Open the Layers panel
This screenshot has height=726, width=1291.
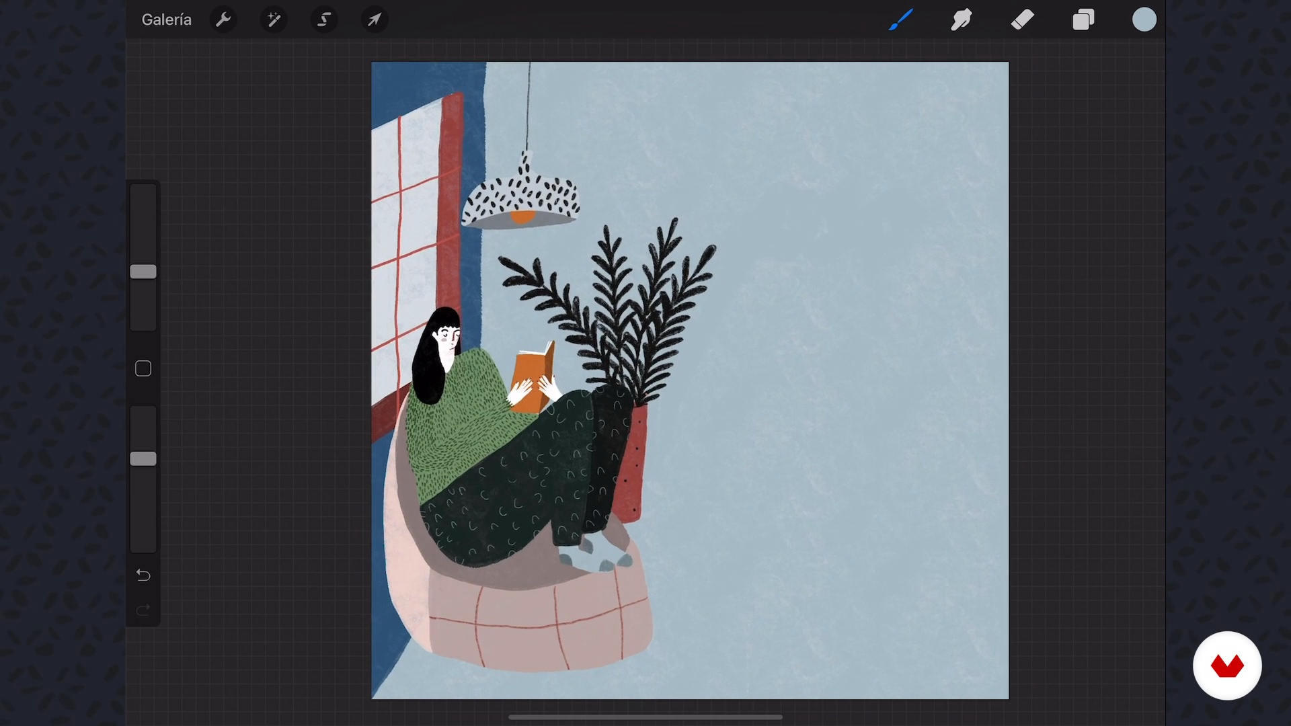coord(1083,20)
